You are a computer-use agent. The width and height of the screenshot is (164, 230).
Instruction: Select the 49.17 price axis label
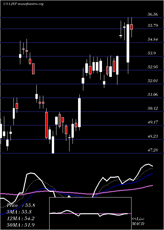coord(153,122)
